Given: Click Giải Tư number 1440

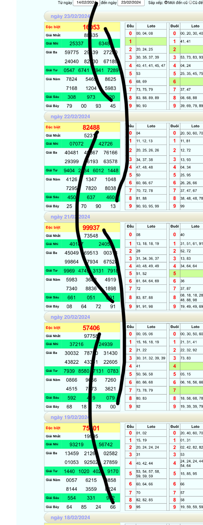Looking at the screenshot, I should point(69,471).
